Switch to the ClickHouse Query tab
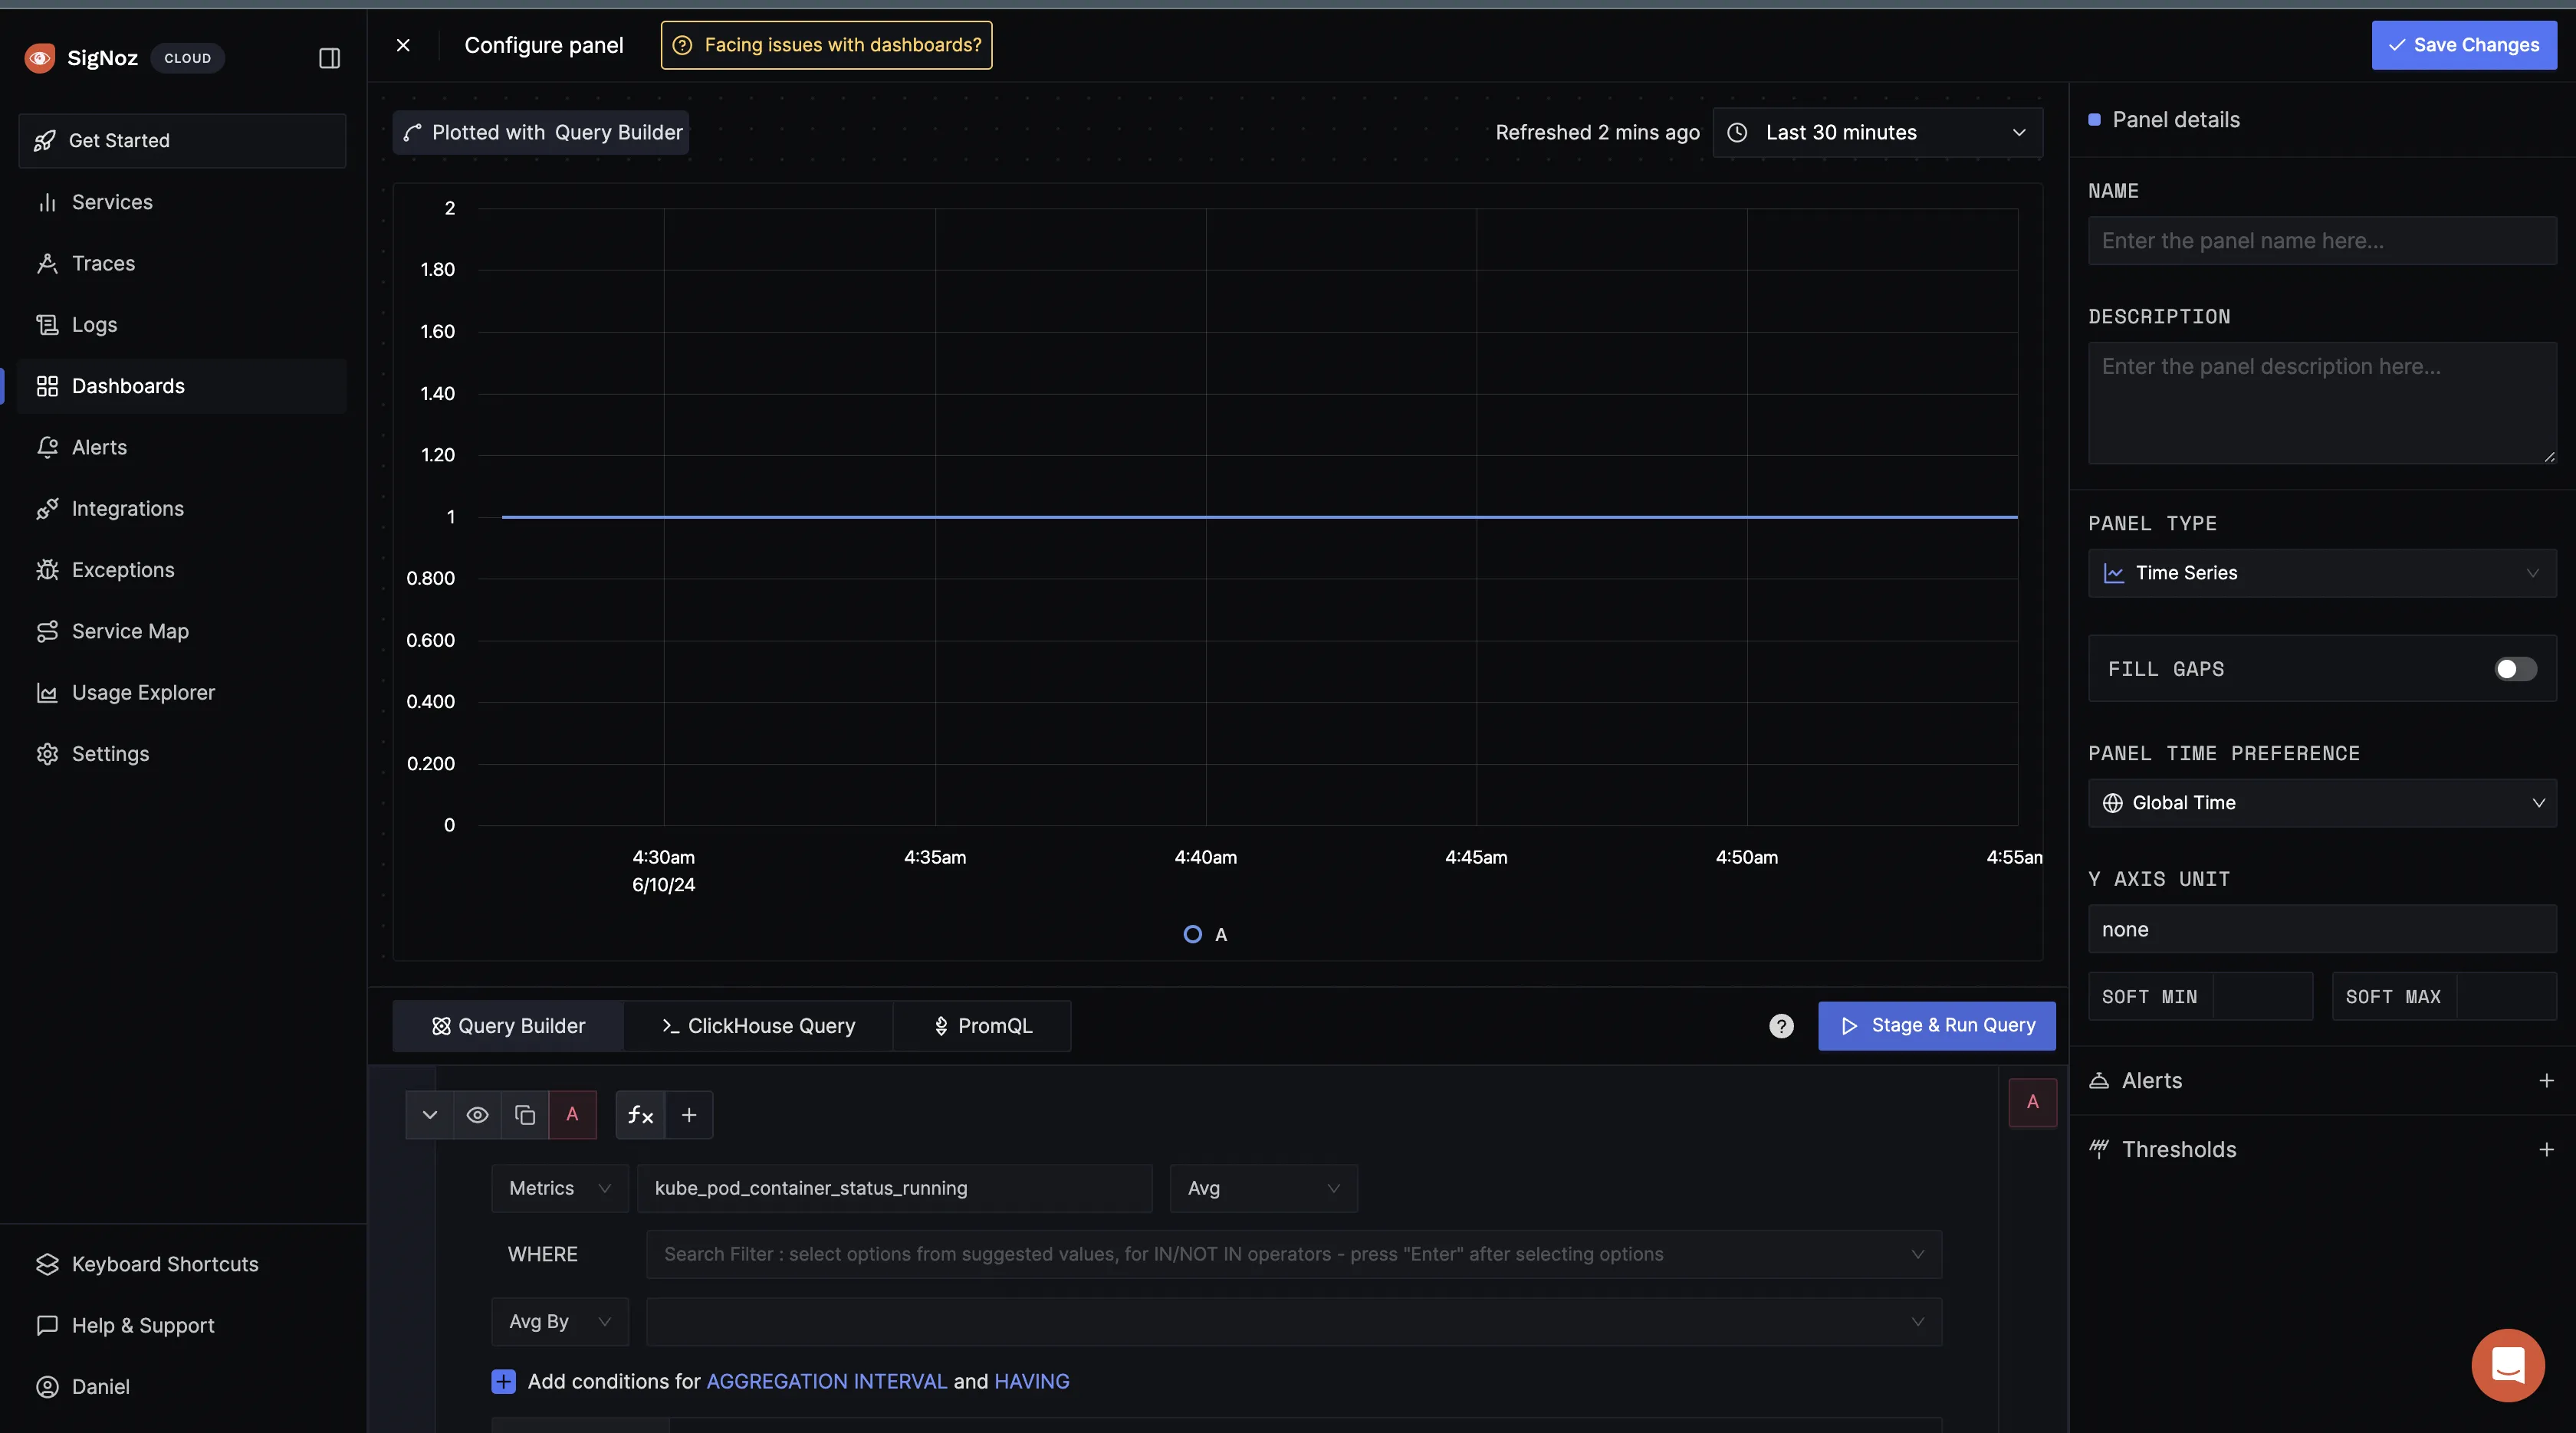Screen dimensions: 2576x1433 click(758, 1026)
